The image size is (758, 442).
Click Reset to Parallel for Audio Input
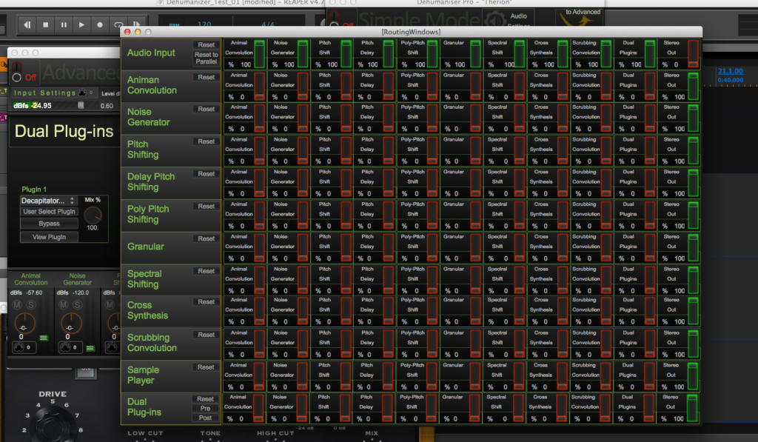pos(206,58)
